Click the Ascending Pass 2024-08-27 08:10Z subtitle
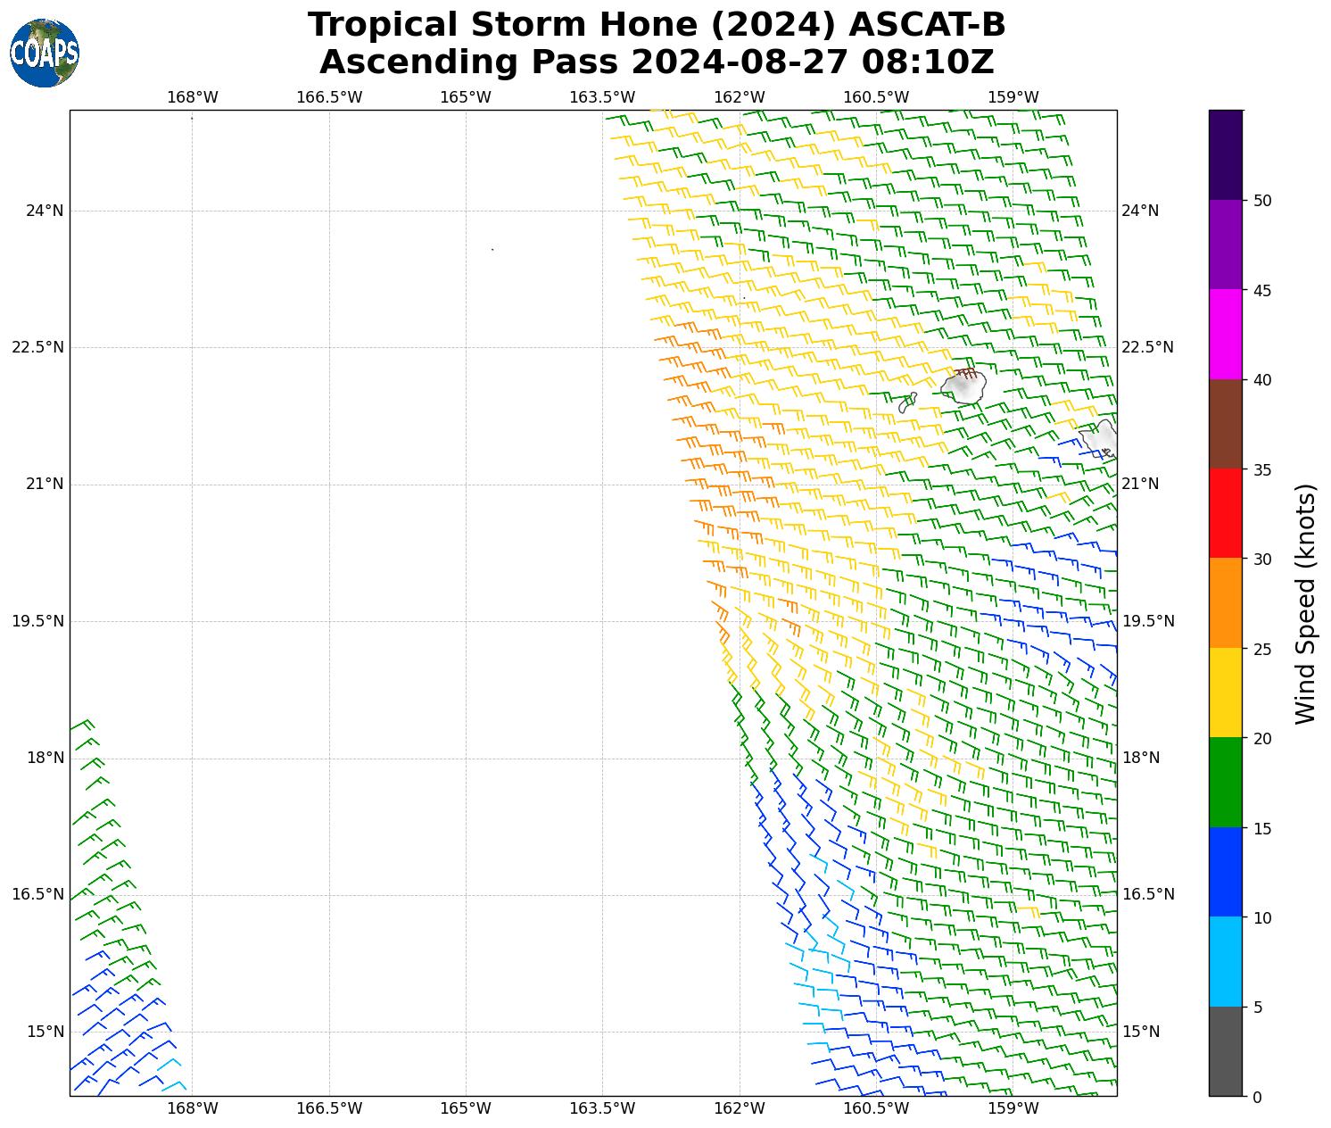Screen dimensions: 1331x1128 point(657,62)
